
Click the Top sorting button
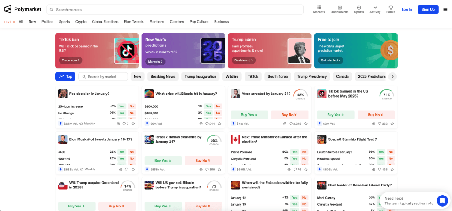pyautogui.click(x=65, y=76)
